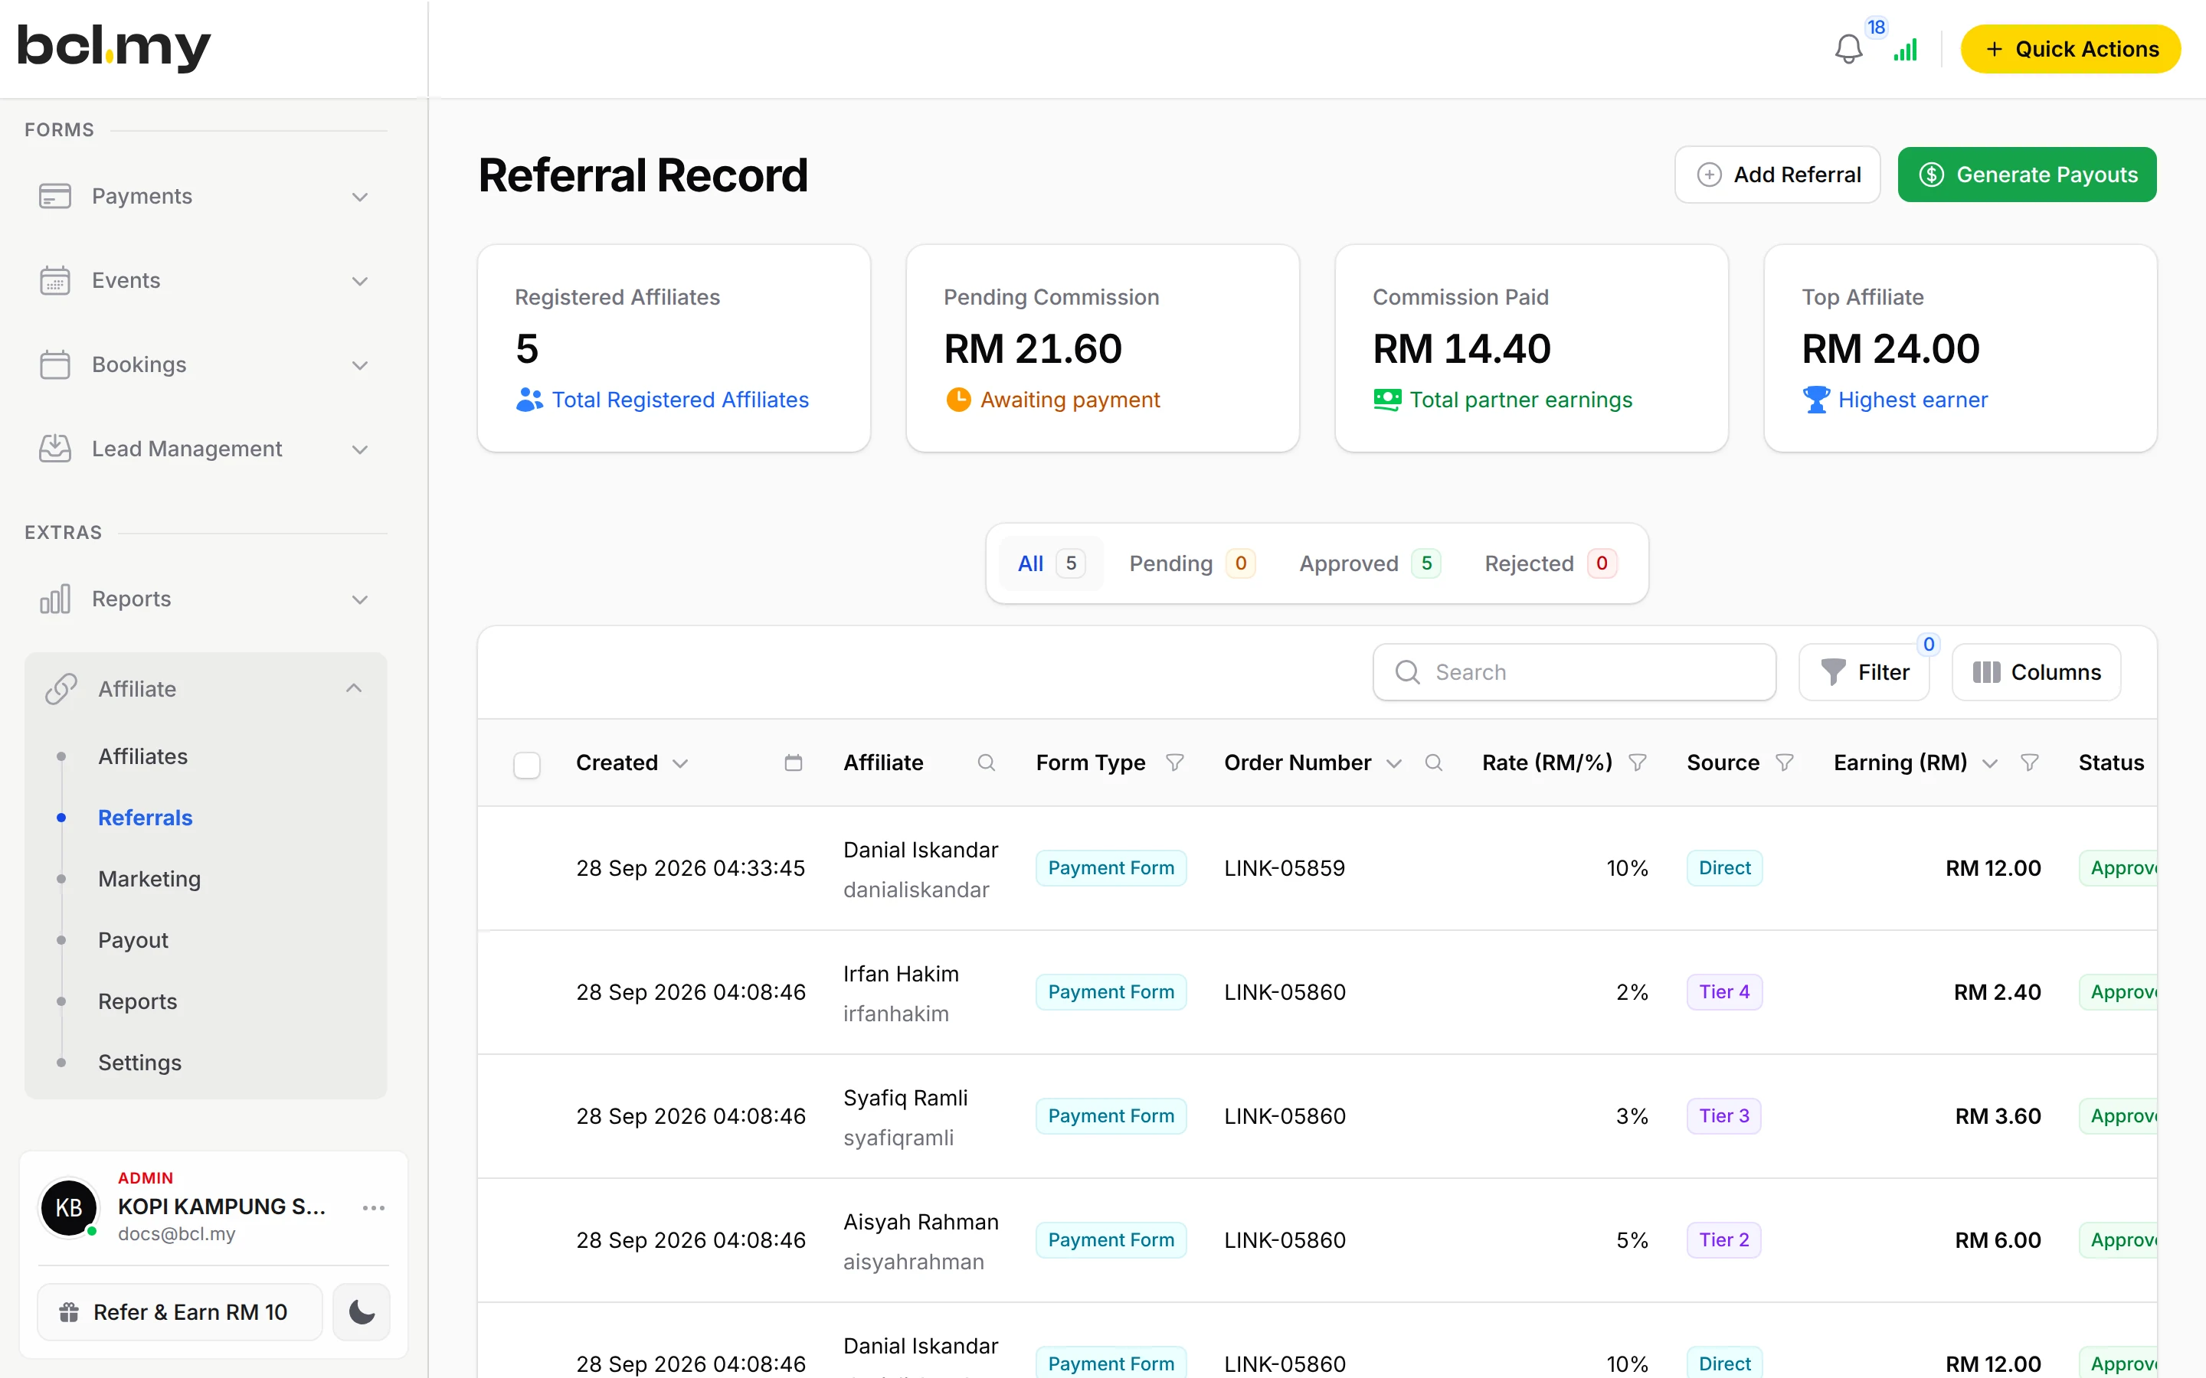
Task: Click the Add Referral button
Action: click(1778, 174)
